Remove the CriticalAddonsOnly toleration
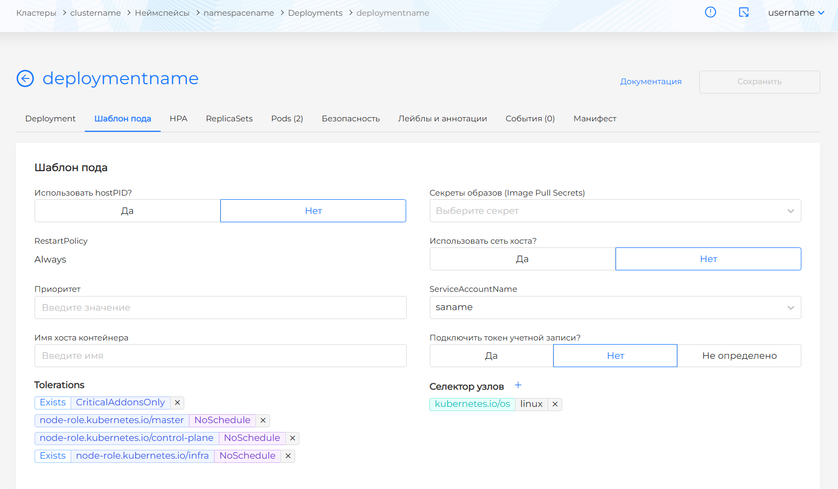This screenshot has width=838, height=489. click(x=177, y=403)
